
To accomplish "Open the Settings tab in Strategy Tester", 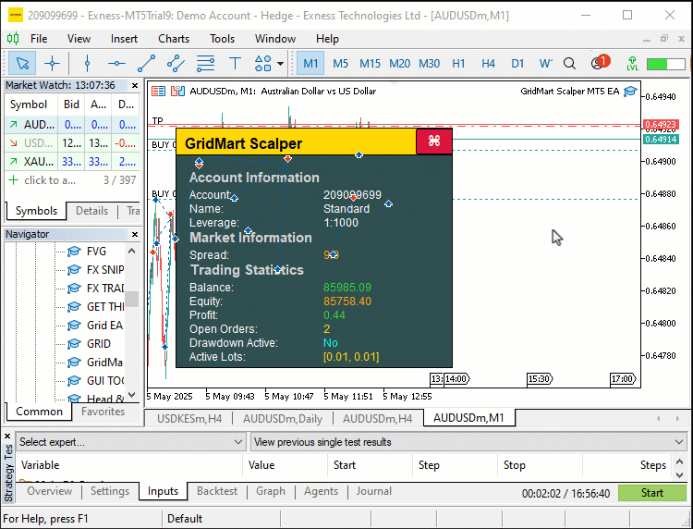I will (x=110, y=491).
